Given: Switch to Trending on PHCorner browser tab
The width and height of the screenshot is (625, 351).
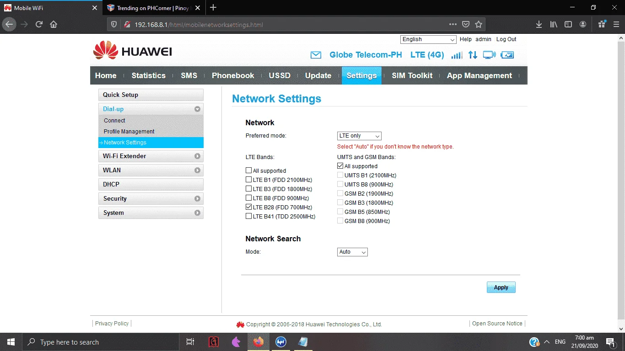Looking at the screenshot, I should [x=153, y=8].
